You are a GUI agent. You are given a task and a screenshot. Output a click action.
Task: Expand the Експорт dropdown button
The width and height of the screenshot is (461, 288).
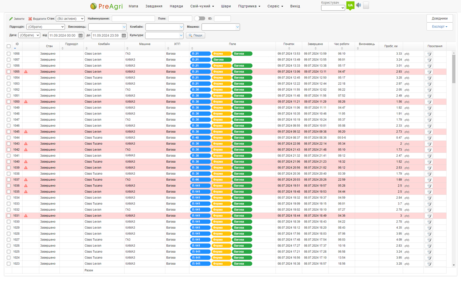(x=440, y=27)
